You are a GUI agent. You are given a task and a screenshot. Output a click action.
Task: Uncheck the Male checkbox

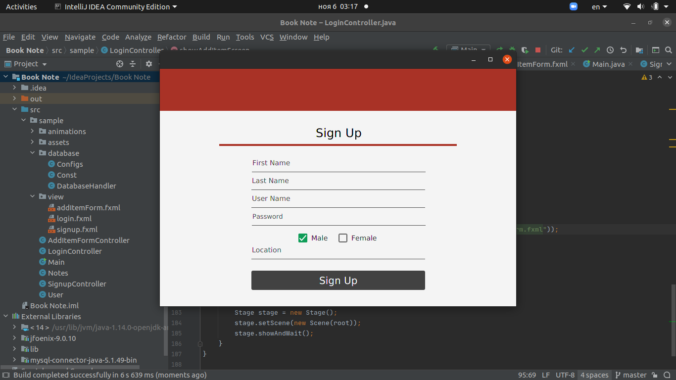(x=302, y=237)
